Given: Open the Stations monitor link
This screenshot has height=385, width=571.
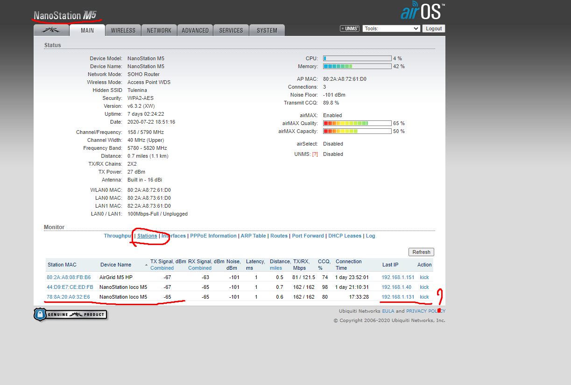Looking at the screenshot, I should (x=147, y=236).
